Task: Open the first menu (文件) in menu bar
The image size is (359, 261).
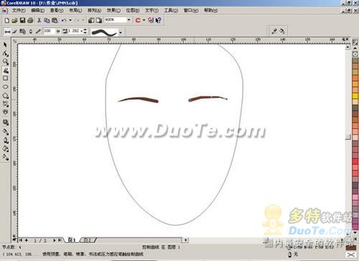Action: coord(19,10)
